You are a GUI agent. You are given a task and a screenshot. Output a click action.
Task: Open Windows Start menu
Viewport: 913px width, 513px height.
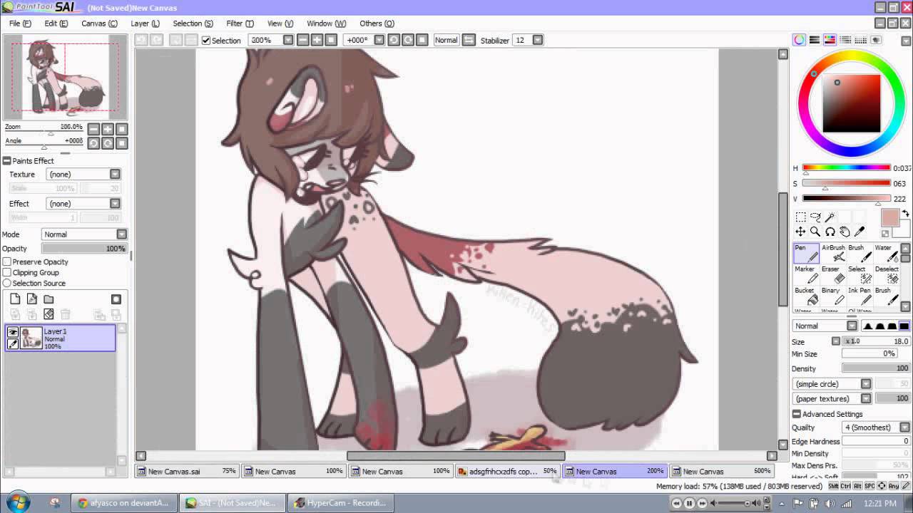point(17,502)
